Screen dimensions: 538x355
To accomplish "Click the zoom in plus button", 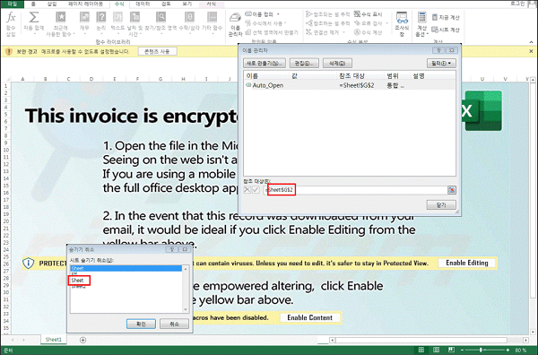I will [x=508, y=350].
